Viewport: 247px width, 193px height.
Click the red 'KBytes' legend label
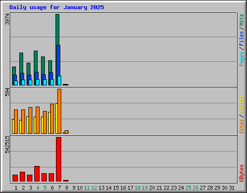pos(242,173)
